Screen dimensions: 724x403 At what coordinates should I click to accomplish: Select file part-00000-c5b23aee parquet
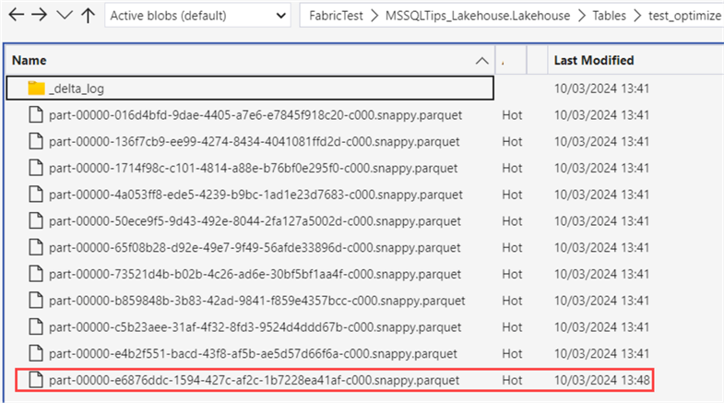point(255,327)
